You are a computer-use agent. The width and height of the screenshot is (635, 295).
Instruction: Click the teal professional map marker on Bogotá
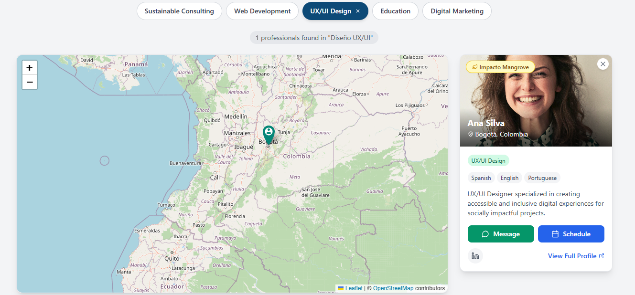point(269,136)
